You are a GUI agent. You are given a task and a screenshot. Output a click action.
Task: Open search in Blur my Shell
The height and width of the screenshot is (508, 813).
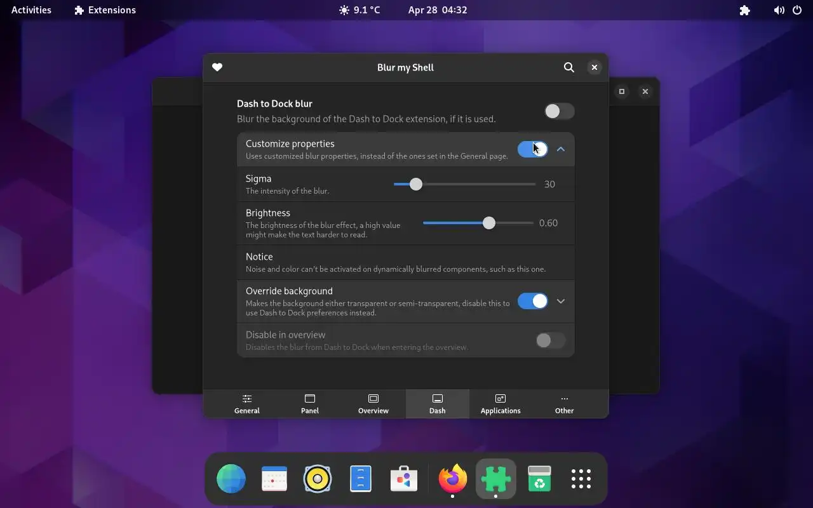pyautogui.click(x=569, y=67)
